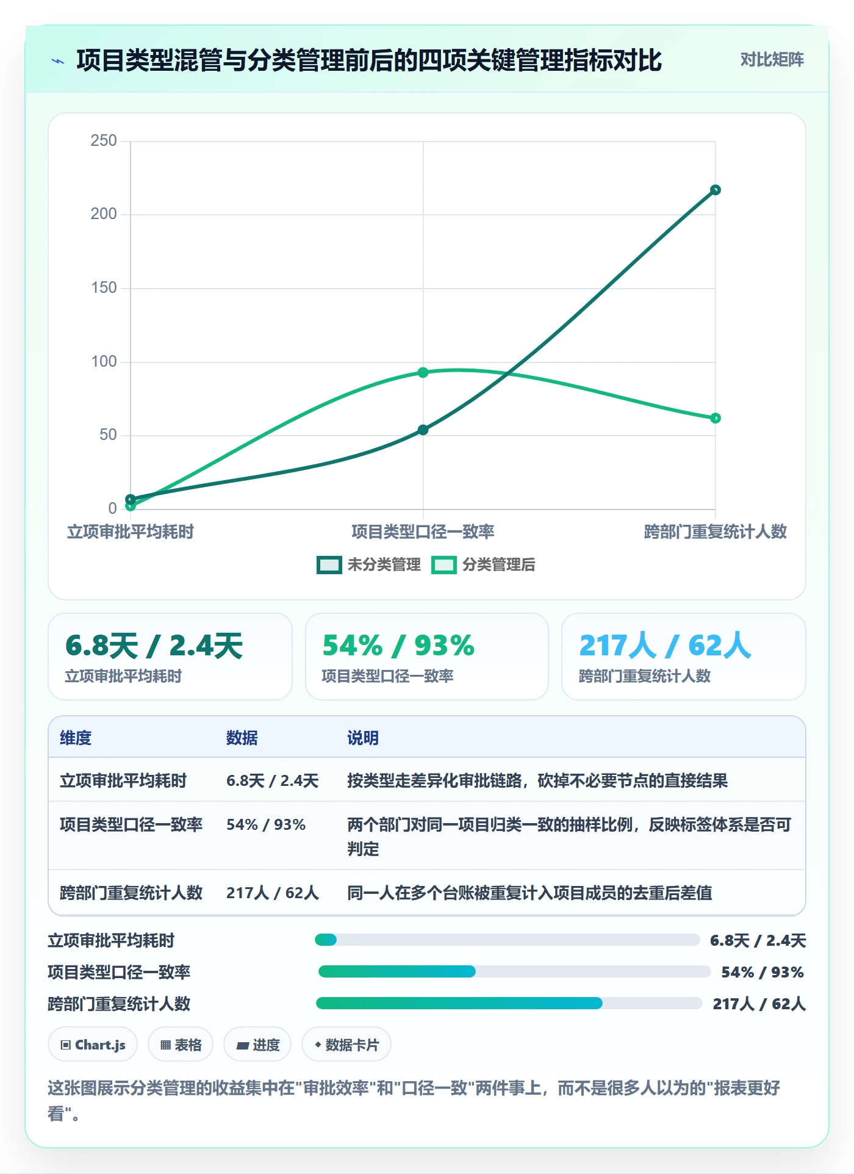Click the 未分类管理 point at 项目类型口径一致率

423,430
